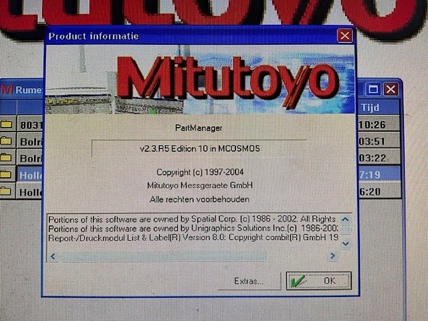Select folder icon of highlighted Holle row

point(7,175)
